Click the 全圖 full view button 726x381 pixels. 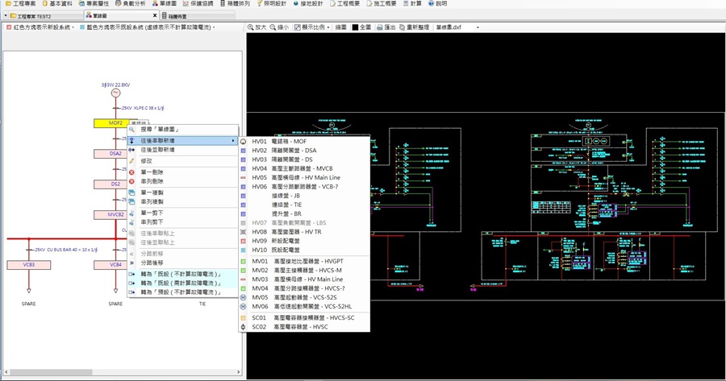(361, 27)
